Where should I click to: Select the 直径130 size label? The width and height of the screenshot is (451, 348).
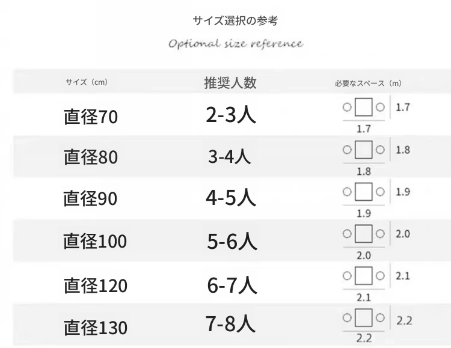tap(96, 328)
